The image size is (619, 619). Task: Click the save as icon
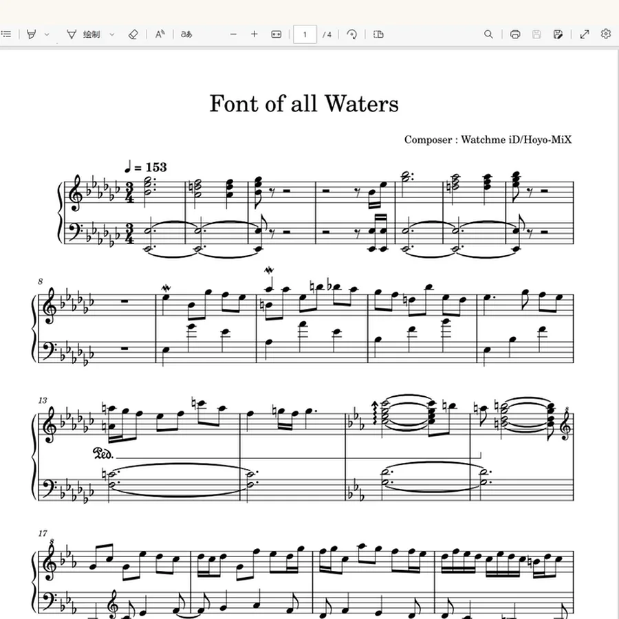pyautogui.click(x=558, y=34)
